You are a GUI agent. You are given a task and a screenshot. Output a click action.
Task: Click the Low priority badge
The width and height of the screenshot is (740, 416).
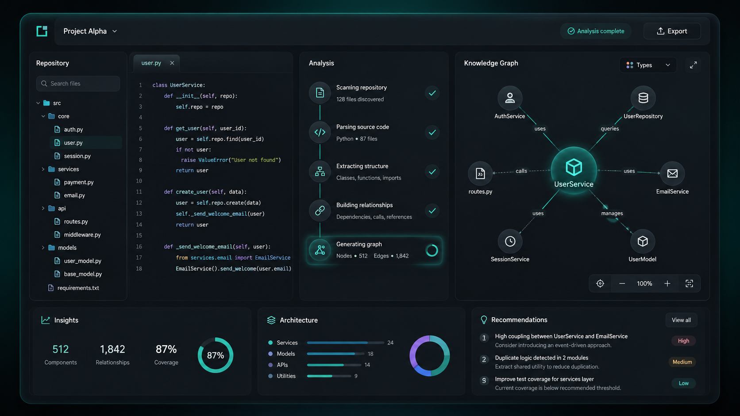coord(683,383)
